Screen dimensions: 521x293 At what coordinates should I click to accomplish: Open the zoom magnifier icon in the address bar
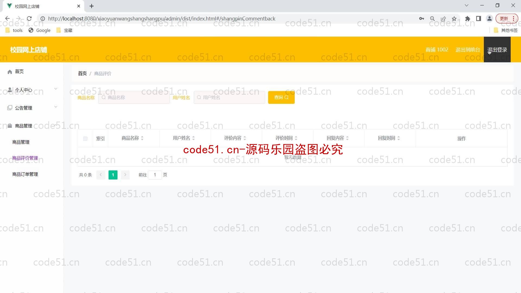click(432, 18)
